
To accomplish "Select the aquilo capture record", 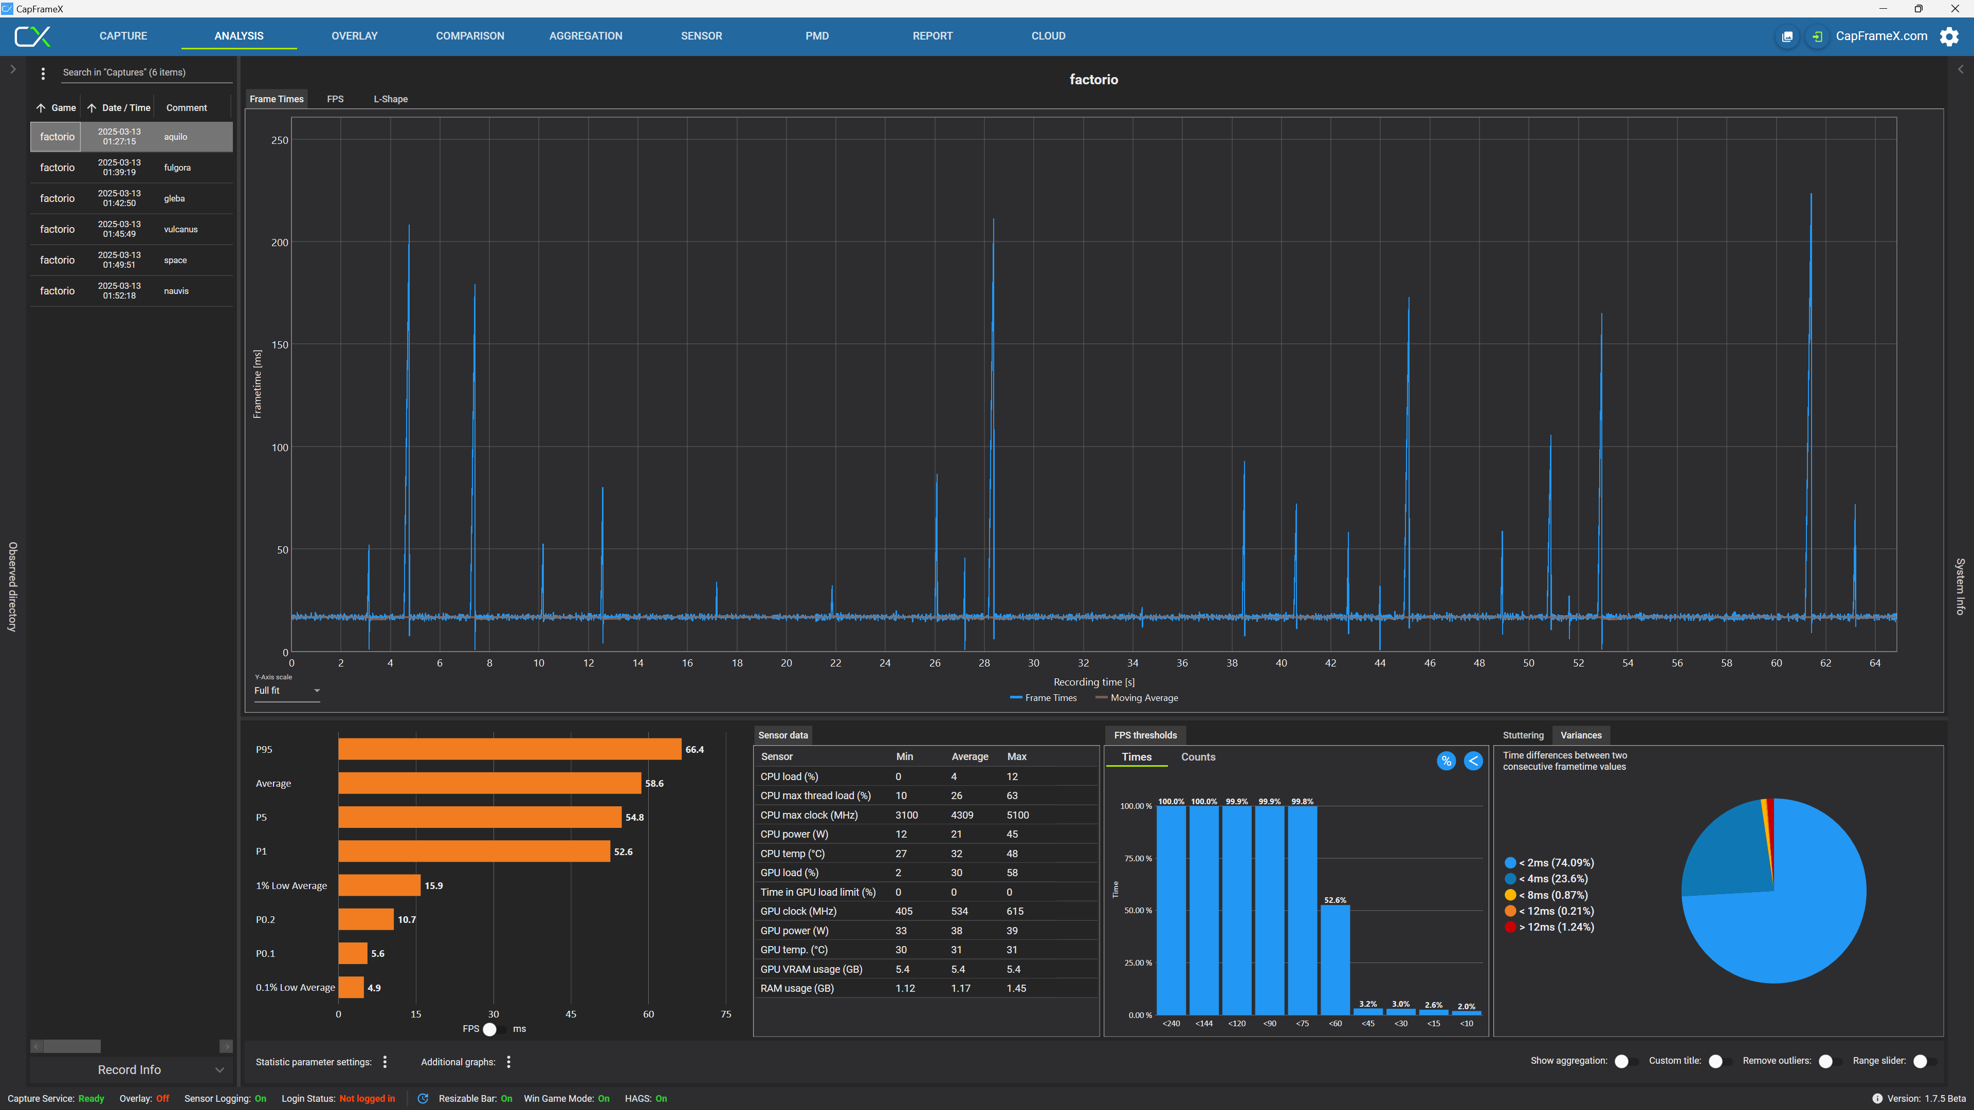I will click(x=131, y=137).
